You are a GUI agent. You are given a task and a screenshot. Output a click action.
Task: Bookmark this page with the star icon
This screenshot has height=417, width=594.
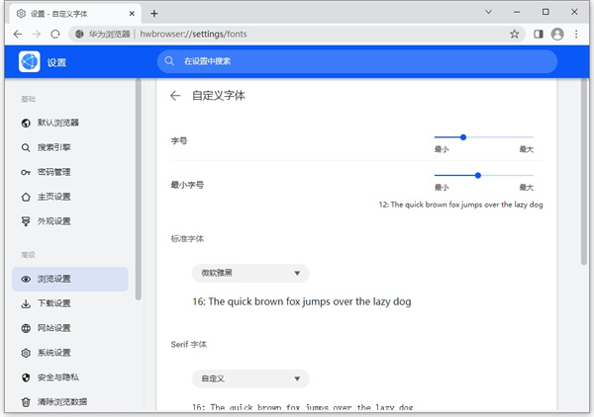click(x=514, y=34)
